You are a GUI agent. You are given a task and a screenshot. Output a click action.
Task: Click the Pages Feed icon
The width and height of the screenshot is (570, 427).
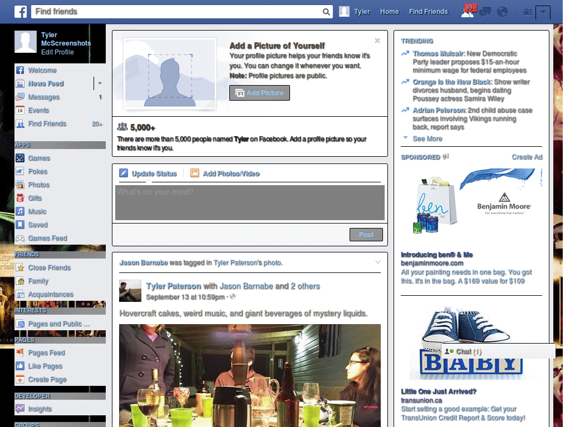tap(21, 352)
